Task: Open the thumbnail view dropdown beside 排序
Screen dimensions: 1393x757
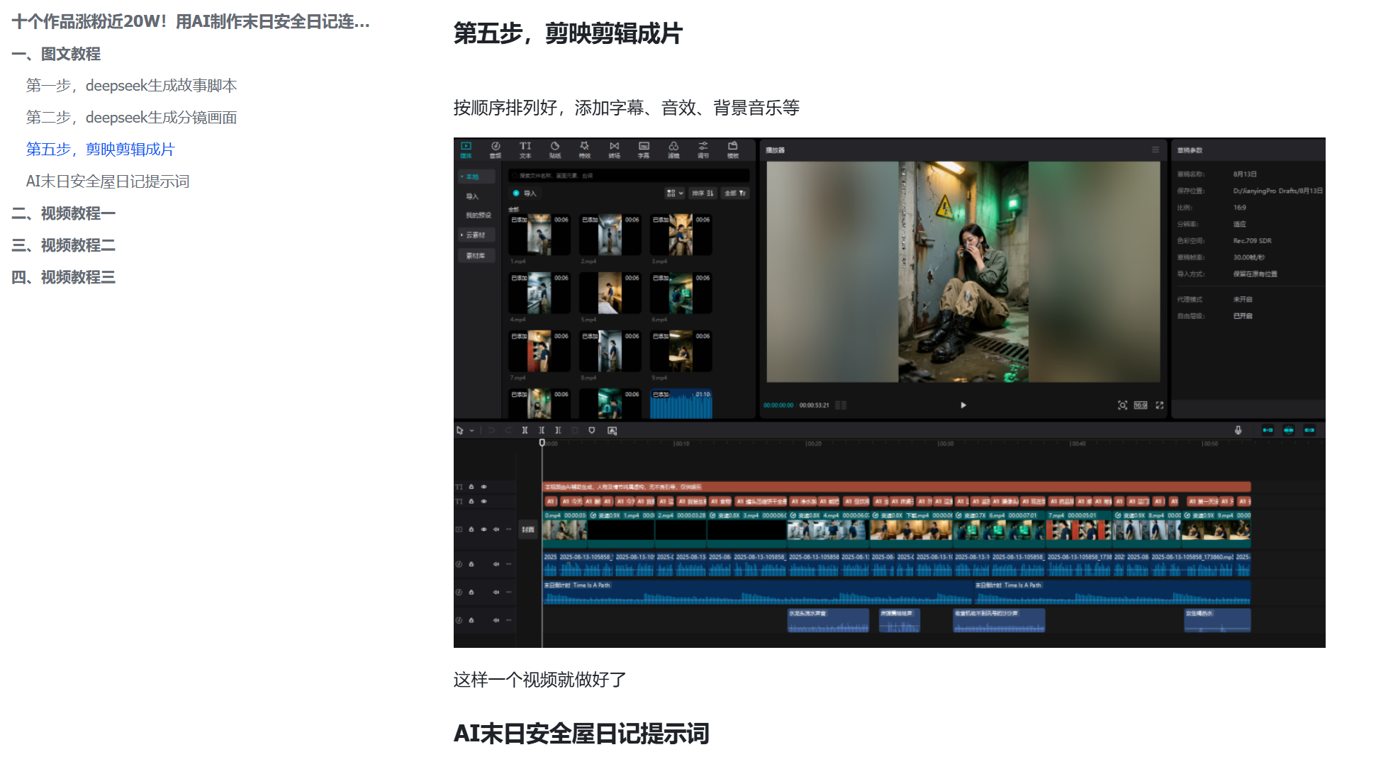Action: (x=675, y=193)
